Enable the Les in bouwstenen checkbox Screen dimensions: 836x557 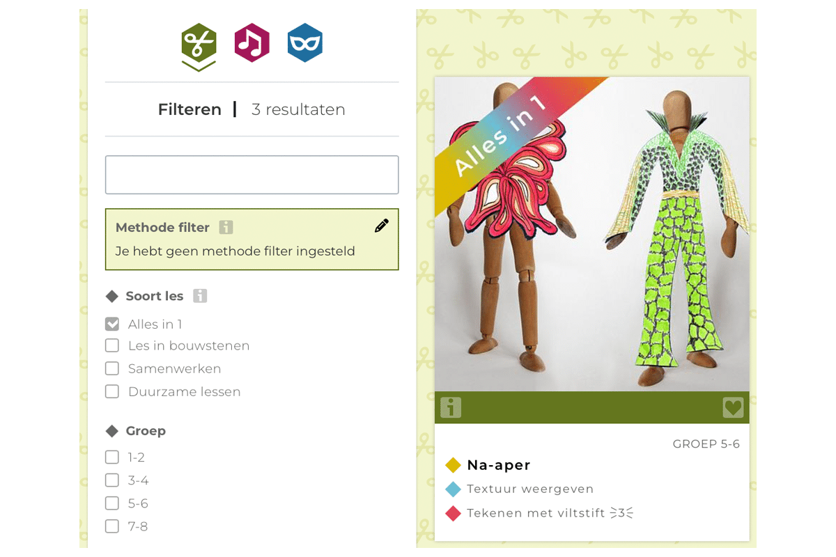112,345
